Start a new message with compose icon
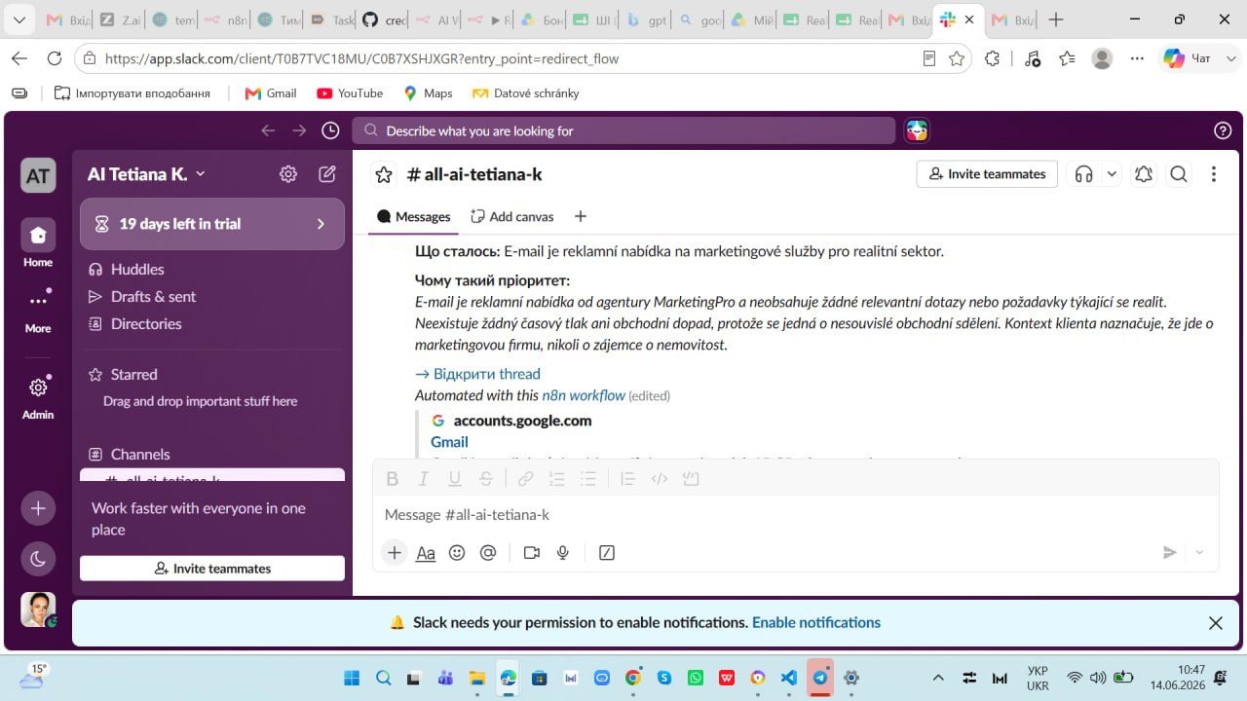Screen dimensions: 1247x701 coord(327,174)
